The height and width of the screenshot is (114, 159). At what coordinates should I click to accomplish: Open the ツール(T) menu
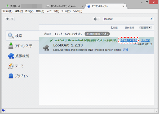[66, 11]
